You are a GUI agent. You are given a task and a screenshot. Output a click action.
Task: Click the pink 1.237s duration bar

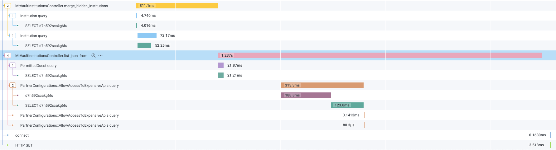coord(380,55)
